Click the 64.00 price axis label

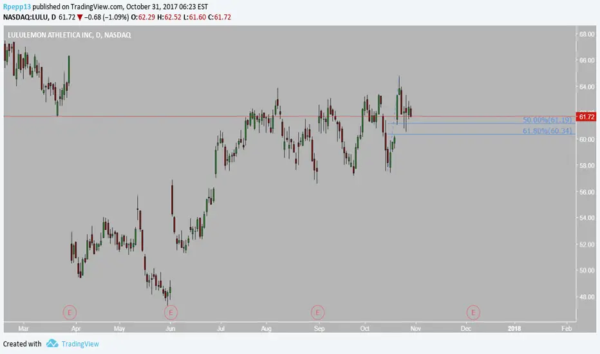(587, 87)
